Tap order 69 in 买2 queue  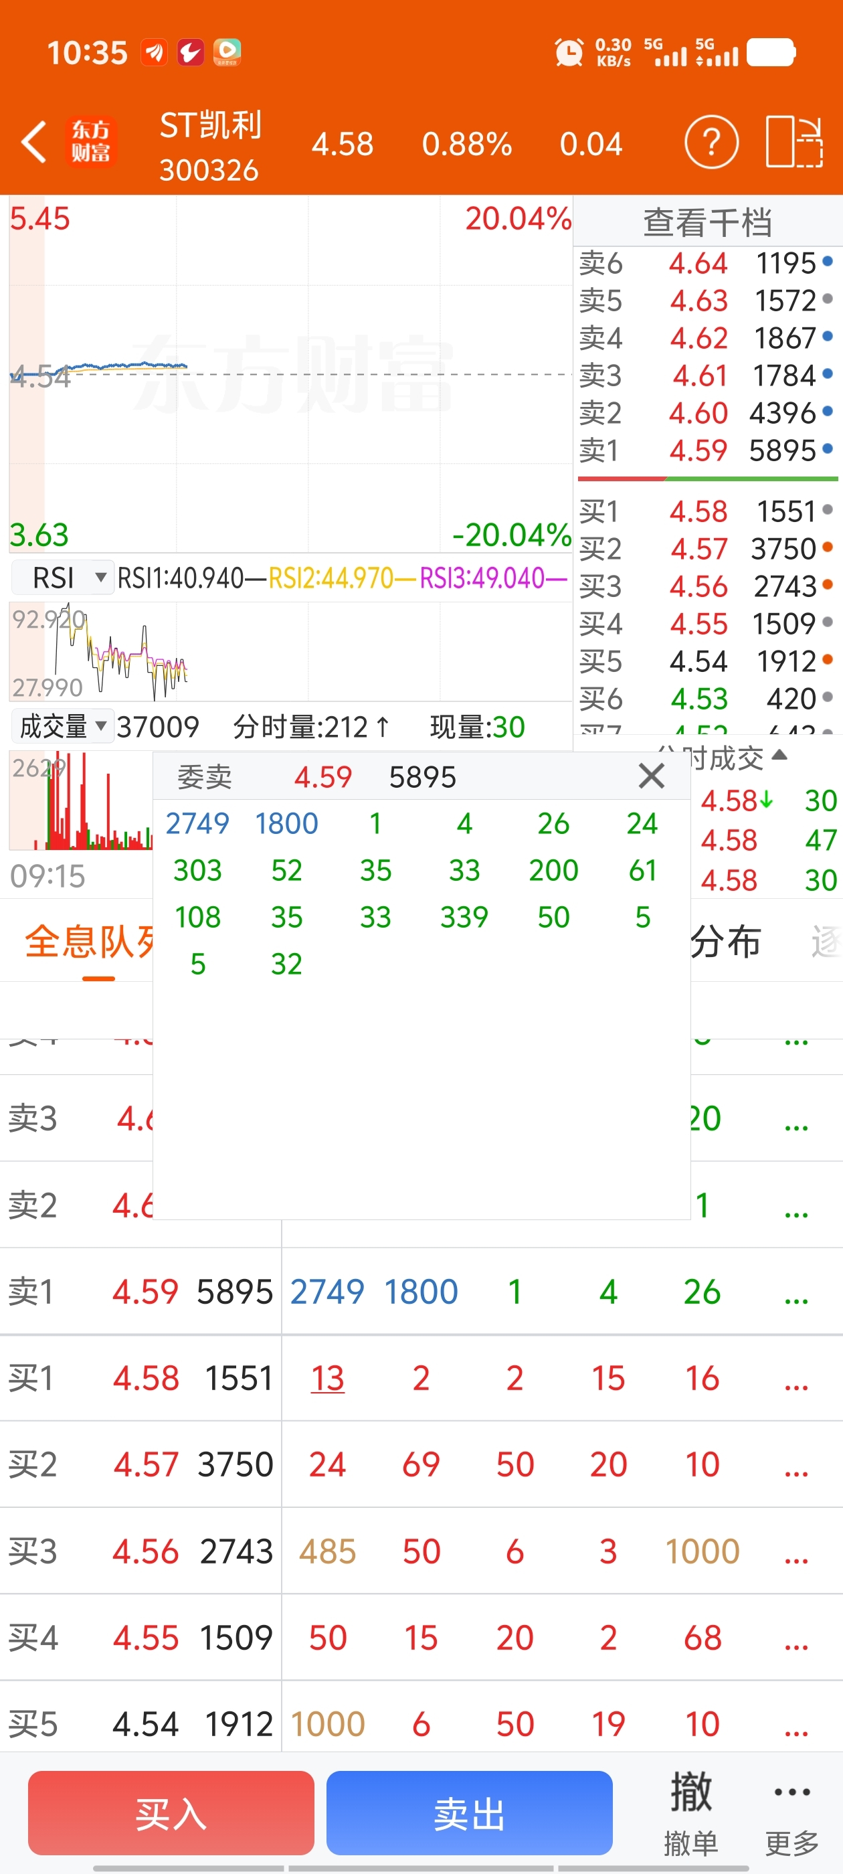coord(421,1465)
